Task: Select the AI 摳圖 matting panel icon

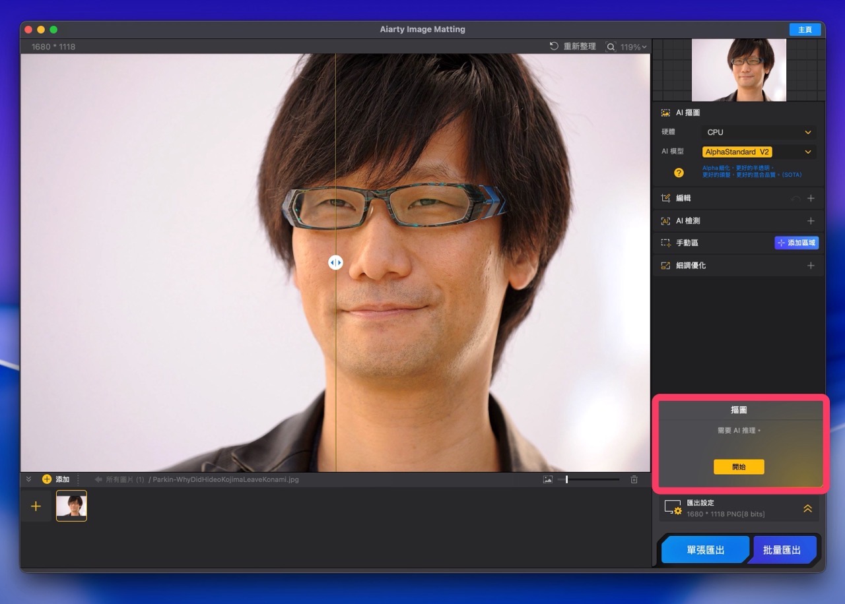Action: click(665, 112)
